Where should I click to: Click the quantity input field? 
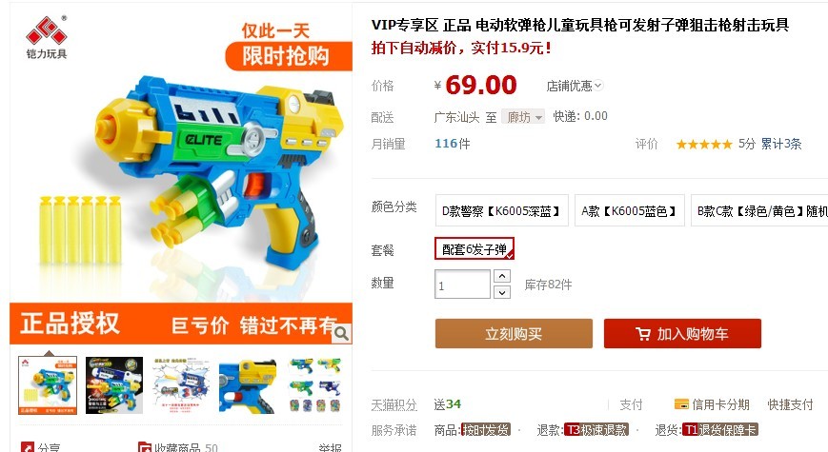tap(462, 285)
